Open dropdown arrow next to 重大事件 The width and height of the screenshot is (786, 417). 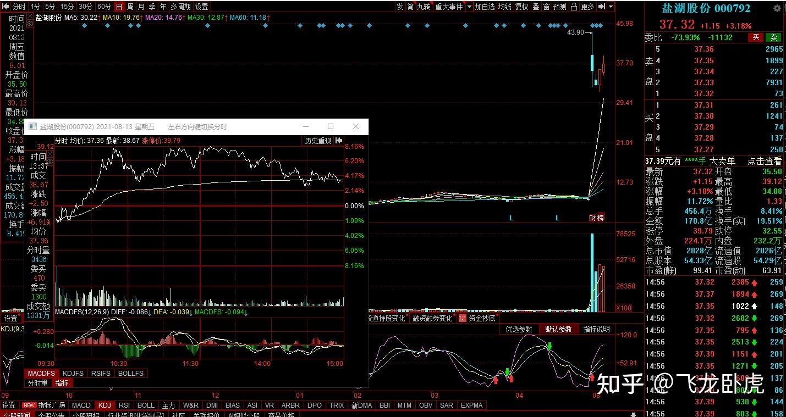click(469, 7)
